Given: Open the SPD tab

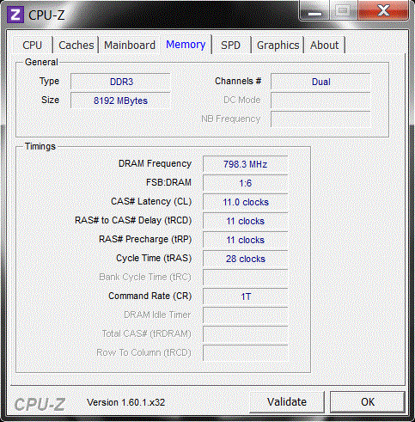Looking at the screenshot, I should point(230,46).
